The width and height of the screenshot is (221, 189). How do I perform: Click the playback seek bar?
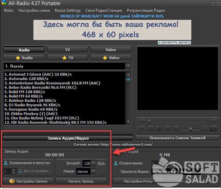[x=178, y=121]
